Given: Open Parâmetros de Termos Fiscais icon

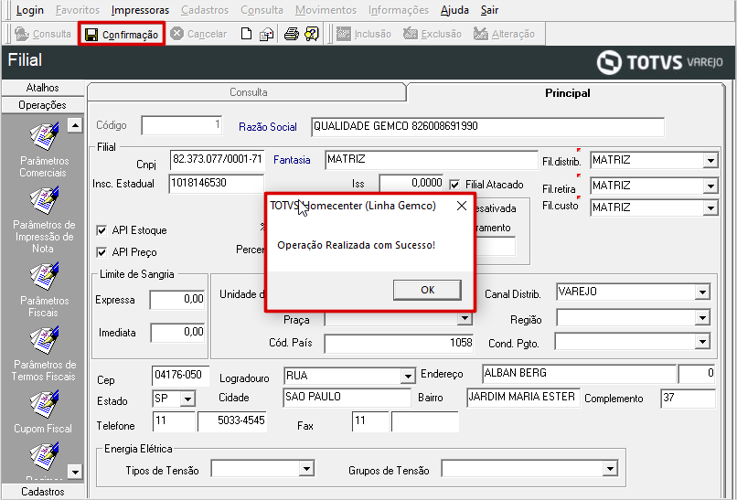Looking at the screenshot, I should (44, 340).
